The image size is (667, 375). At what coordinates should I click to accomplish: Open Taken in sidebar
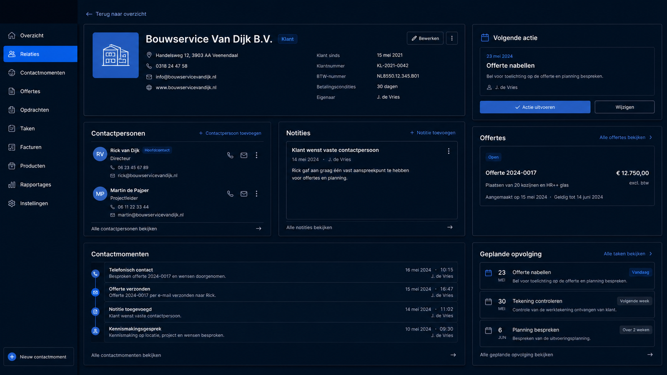click(40, 128)
